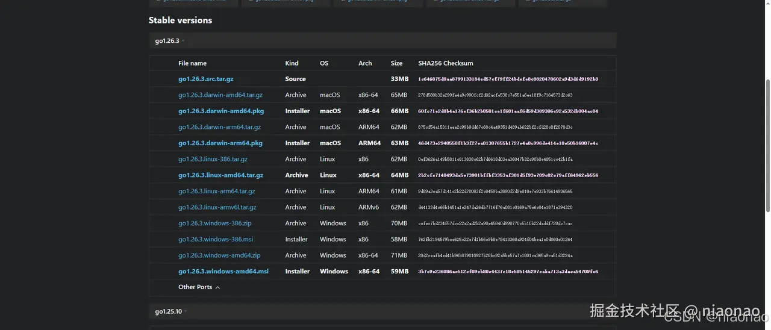The image size is (771, 330).
Task: Download go1.26.3.darwin-arm64.tar.gz archive
Action: tap(219, 127)
